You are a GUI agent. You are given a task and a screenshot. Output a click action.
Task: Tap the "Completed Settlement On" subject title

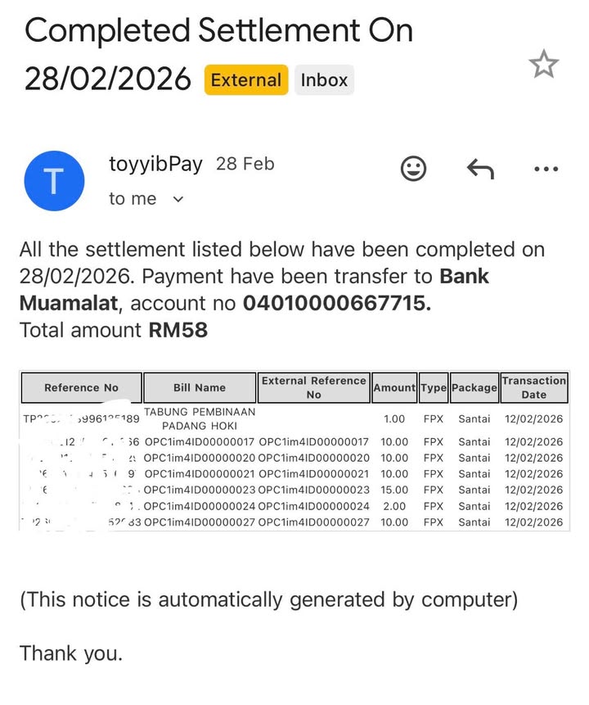[218, 31]
